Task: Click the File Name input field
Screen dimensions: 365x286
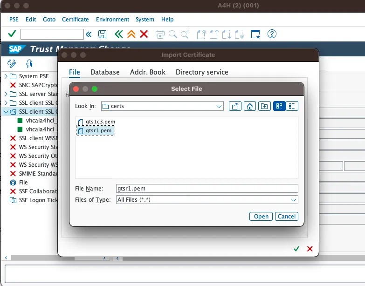Action: pos(207,189)
